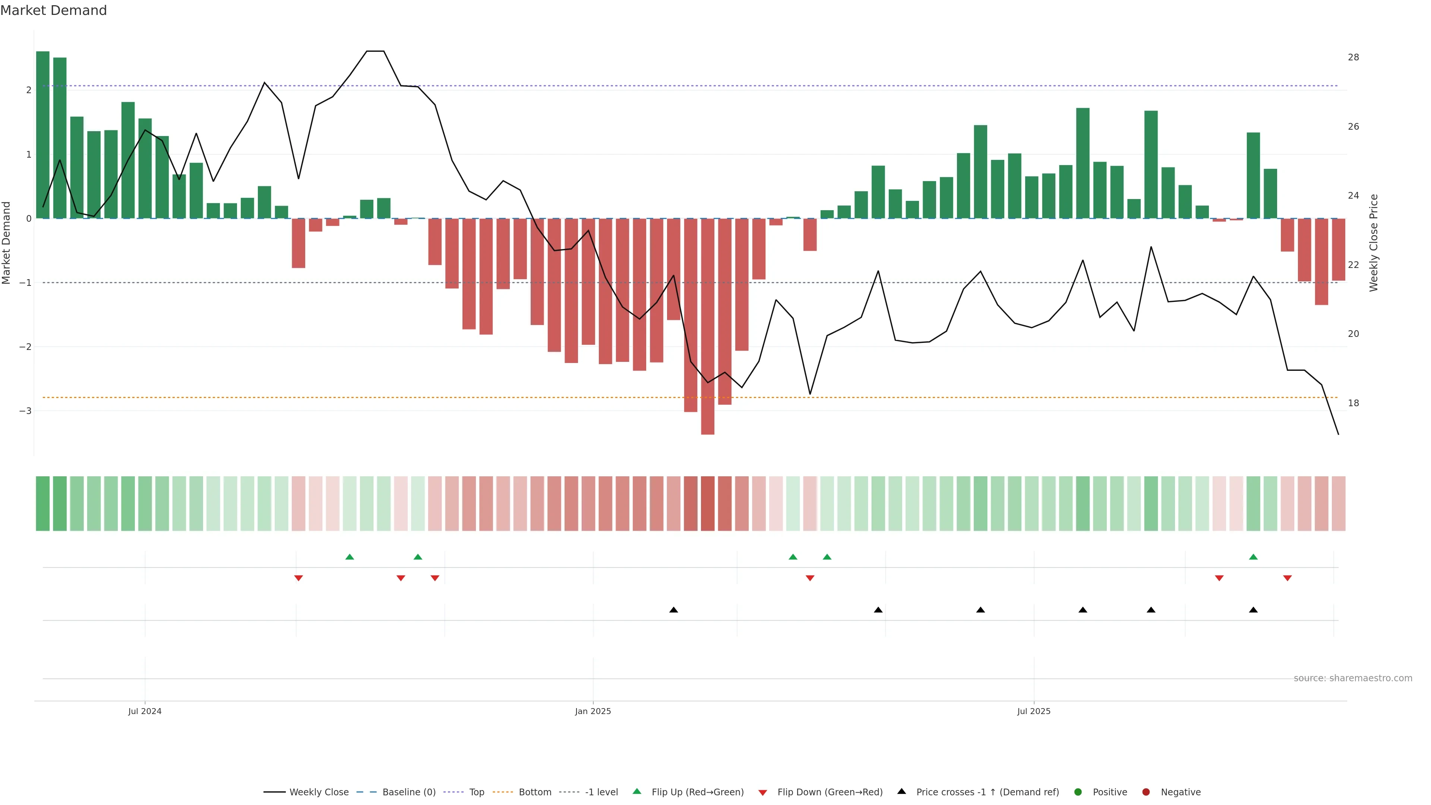Click the leftmost red Flip Down marker
This screenshot has height=805, width=1431.
click(298, 578)
